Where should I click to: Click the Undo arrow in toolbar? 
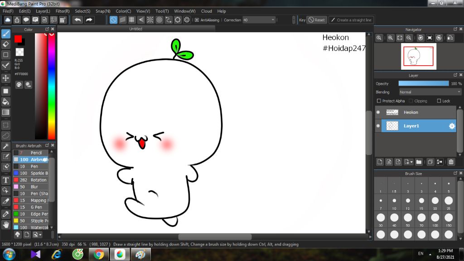pyautogui.click(x=78, y=20)
